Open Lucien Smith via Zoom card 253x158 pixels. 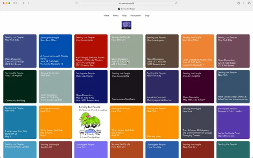pyautogui.click(x=233, y=122)
